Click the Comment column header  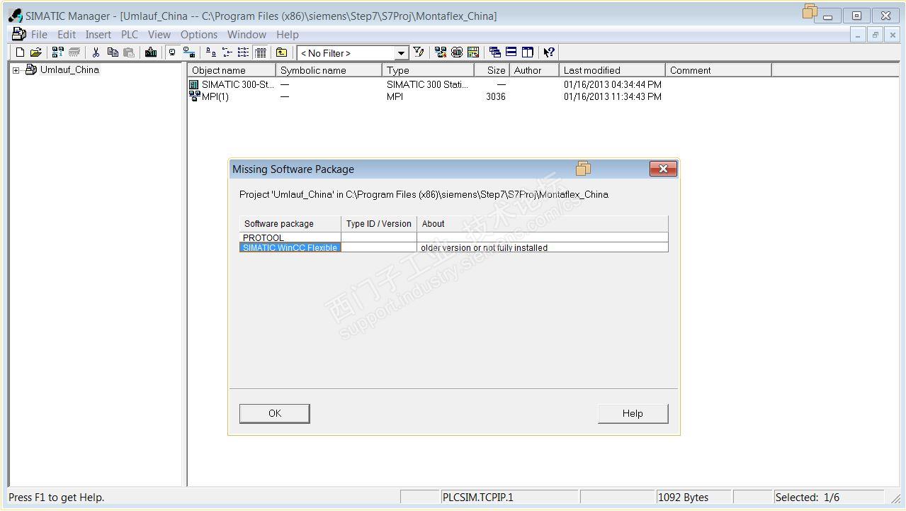718,70
